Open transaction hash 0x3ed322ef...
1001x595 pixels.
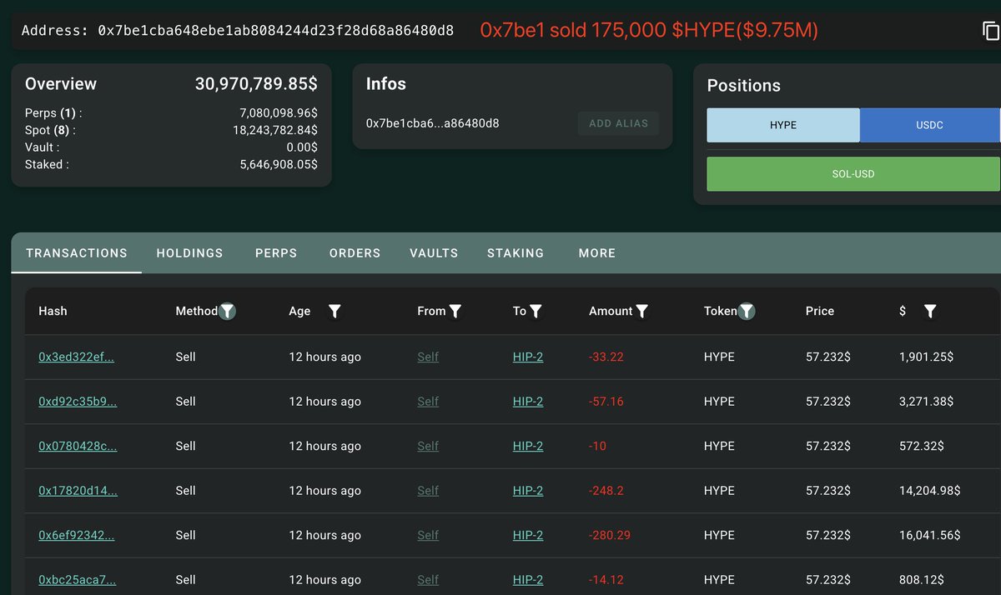(x=76, y=357)
